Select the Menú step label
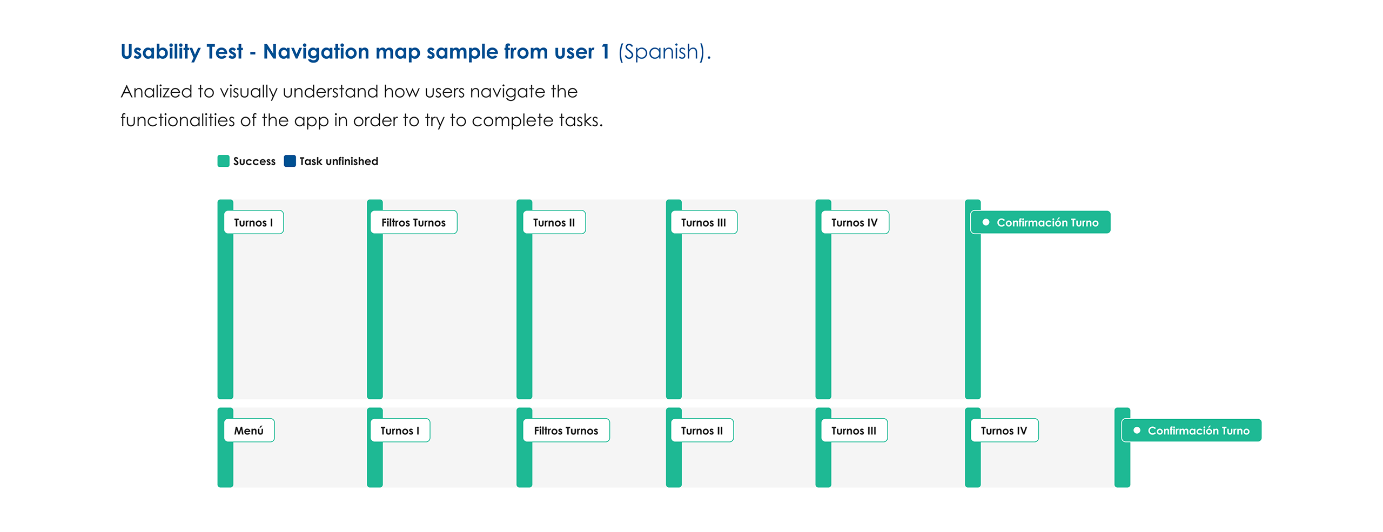 (249, 430)
